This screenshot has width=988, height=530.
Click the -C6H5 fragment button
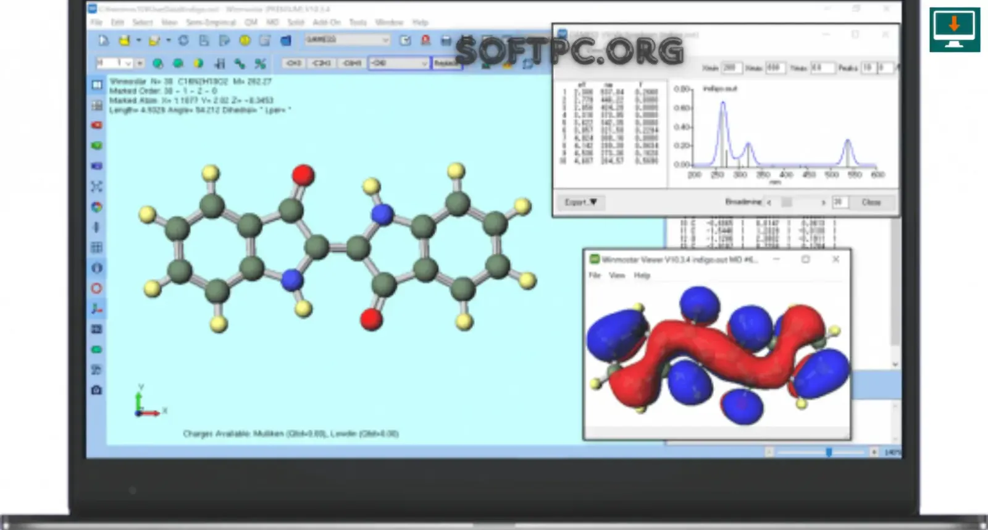pyautogui.click(x=352, y=63)
